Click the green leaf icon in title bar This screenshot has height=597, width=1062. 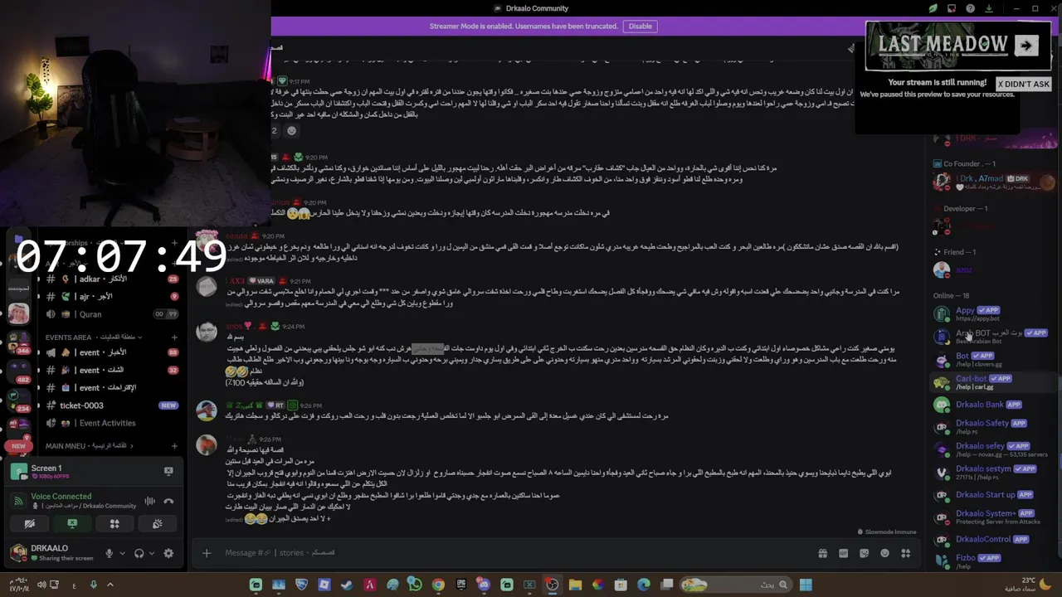[x=933, y=8]
